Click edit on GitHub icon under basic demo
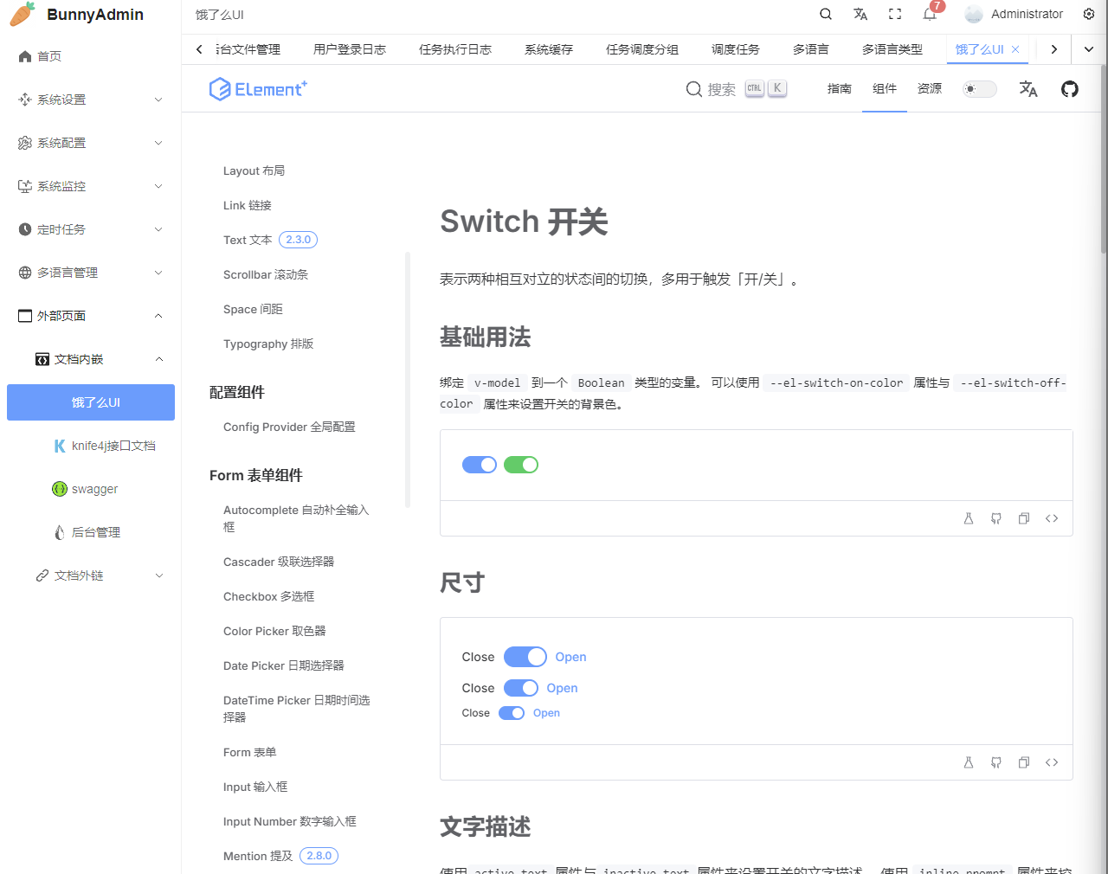The width and height of the screenshot is (1108, 874). [x=996, y=518]
